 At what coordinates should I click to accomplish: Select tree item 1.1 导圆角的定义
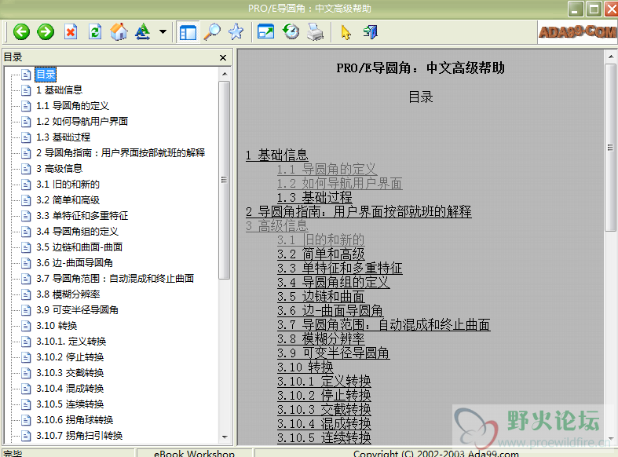[x=72, y=105]
